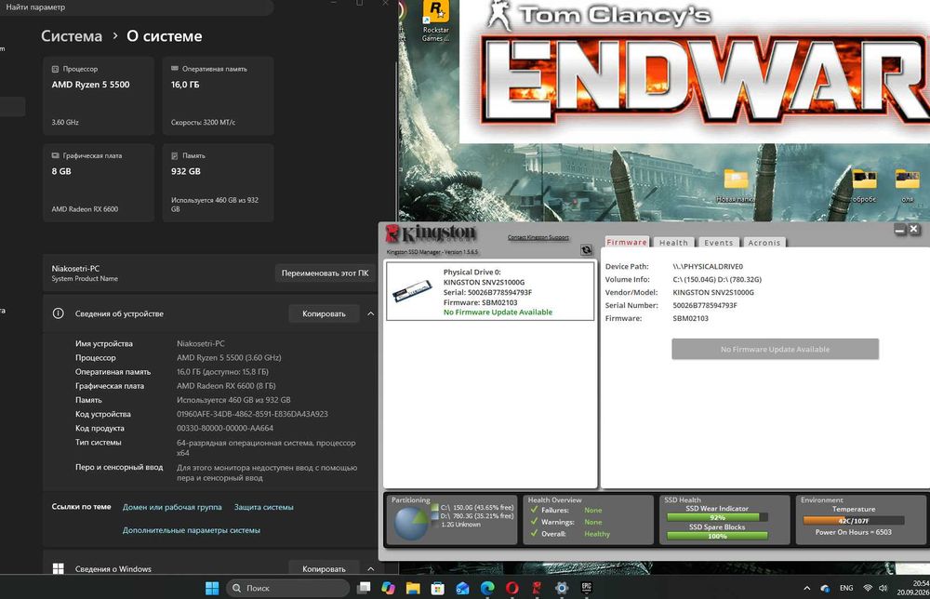Click the Код устройства value text
Screen dimensions: 930x599
pyautogui.click(x=252, y=414)
